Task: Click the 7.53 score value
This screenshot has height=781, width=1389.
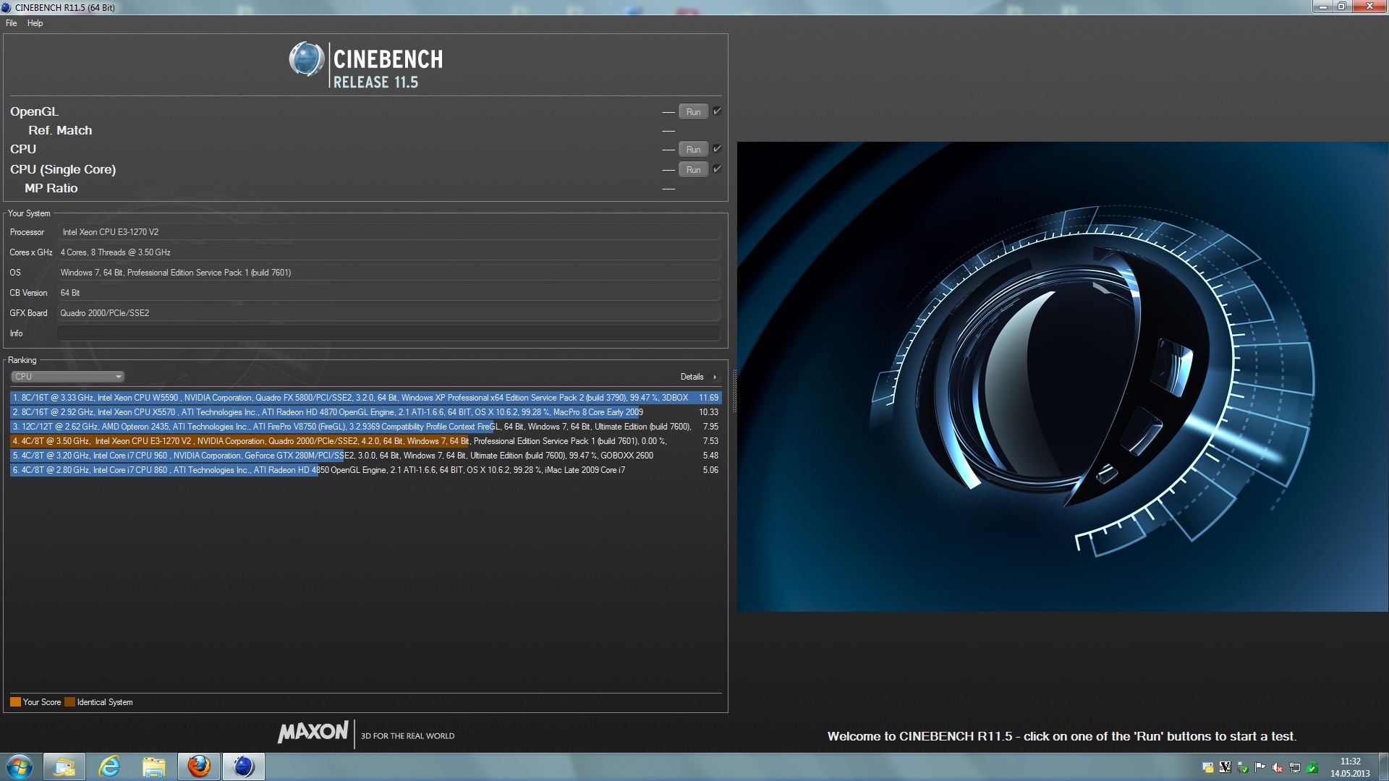Action: 710,441
